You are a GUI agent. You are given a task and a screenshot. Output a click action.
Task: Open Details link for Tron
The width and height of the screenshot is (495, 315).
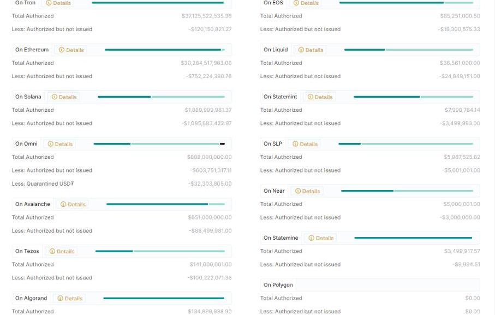pyautogui.click(x=58, y=3)
